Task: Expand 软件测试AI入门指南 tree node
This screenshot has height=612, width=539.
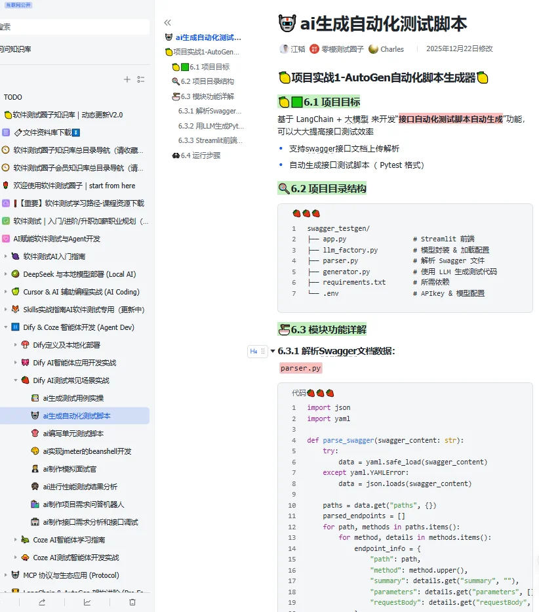Action: tap(5, 256)
